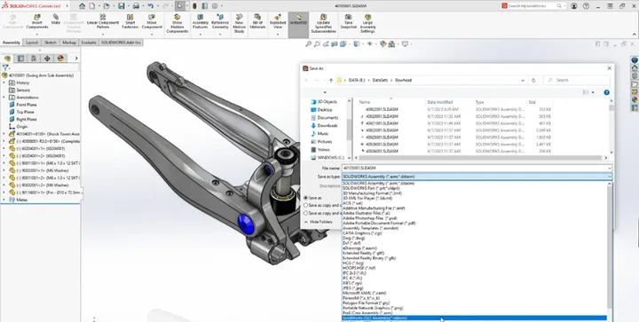The image size is (639, 322).
Task: Select the second 'Save as copy and' radio option
Action: pyautogui.click(x=305, y=213)
